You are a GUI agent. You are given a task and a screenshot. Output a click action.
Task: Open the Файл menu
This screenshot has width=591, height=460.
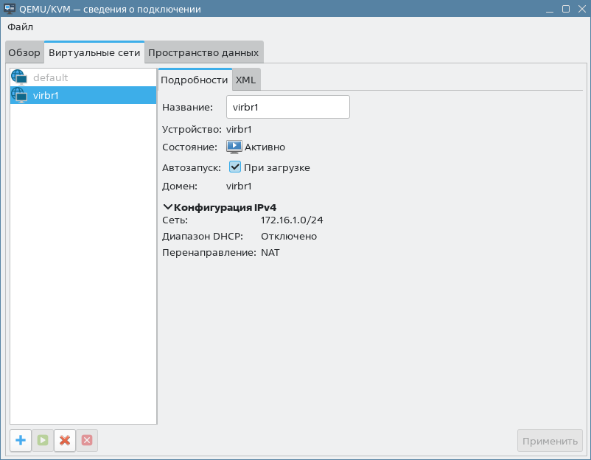click(21, 27)
